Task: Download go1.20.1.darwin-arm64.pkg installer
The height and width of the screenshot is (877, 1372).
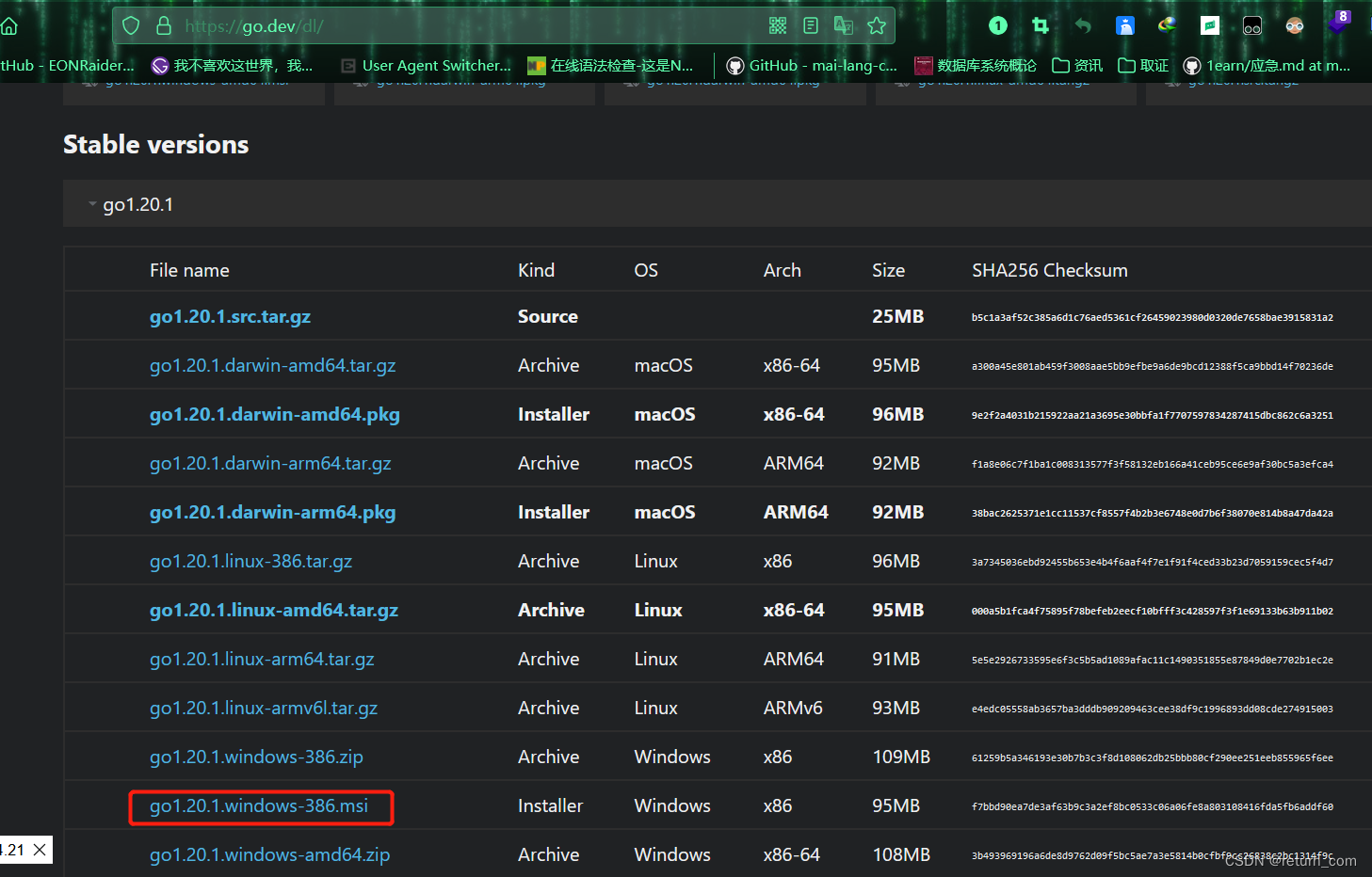Action: pos(272,512)
